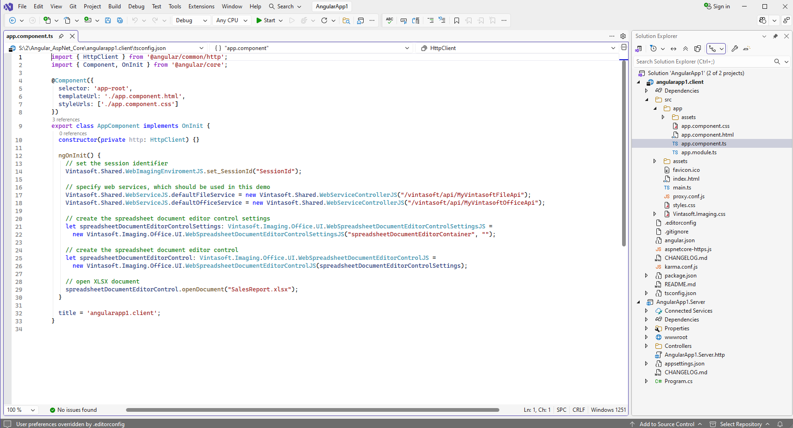Click Sync with Active Document arrows icon
793x428 pixels.
coord(673,49)
